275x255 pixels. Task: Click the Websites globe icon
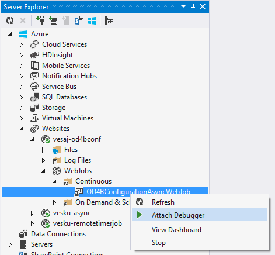pos(34,129)
